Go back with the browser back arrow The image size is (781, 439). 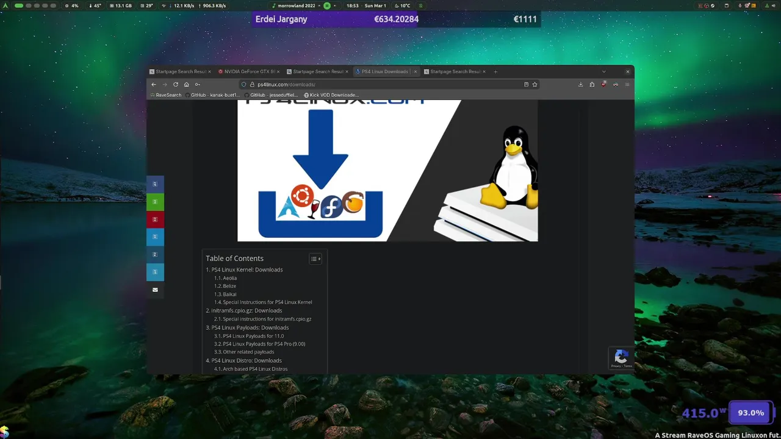pos(154,84)
